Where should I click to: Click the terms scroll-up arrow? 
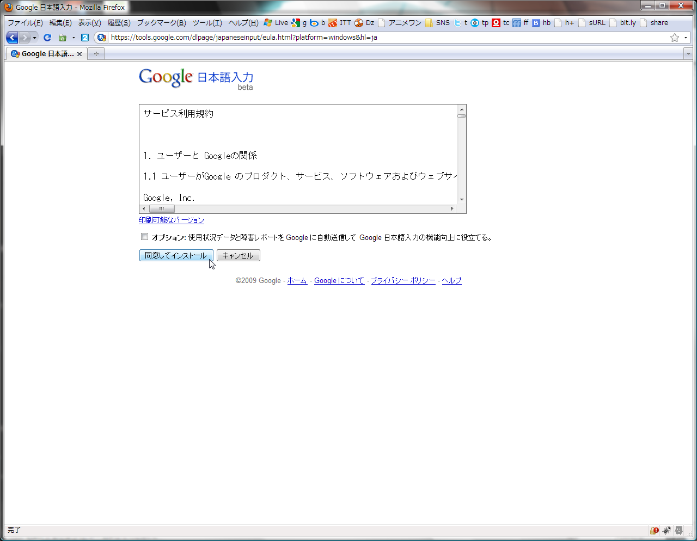click(462, 109)
